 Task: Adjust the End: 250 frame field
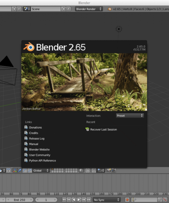[x=19, y=200]
